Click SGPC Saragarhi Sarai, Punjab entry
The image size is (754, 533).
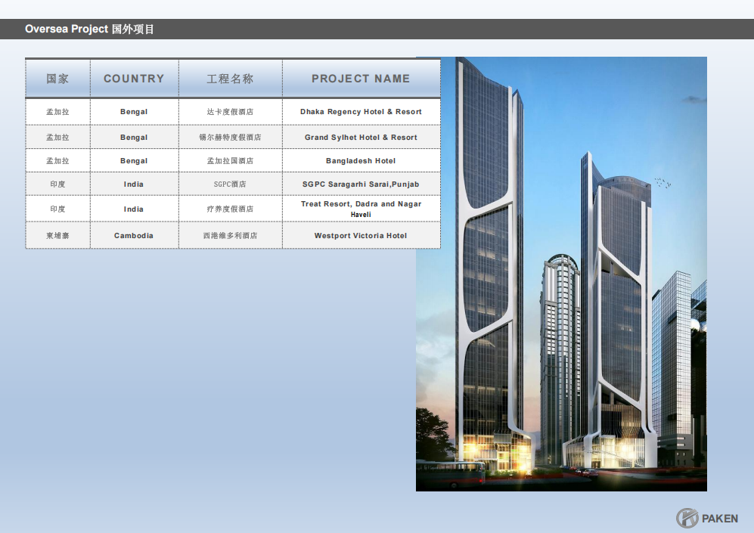361,184
